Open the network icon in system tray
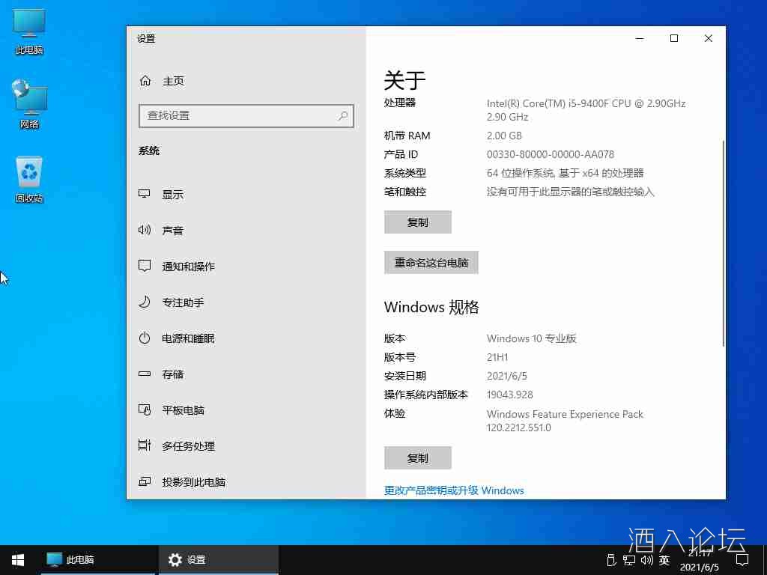Image resolution: width=767 pixels, height=575 pixels. [x=628, y=560]
